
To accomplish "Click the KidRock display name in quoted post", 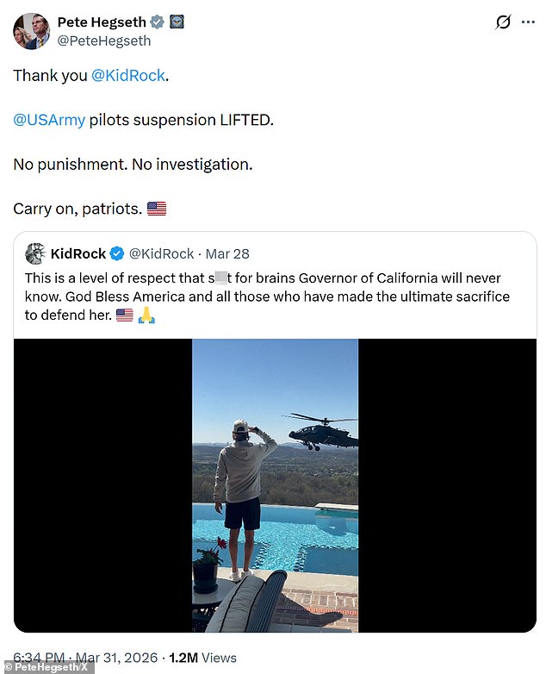I will pyautogui.click(x=78, y=253).
